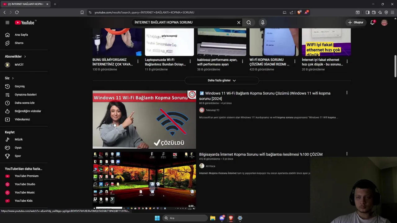Open options for the BUNU BİLMİYORSANIZ video
397x223 pixels.
(x=138, y=61)
